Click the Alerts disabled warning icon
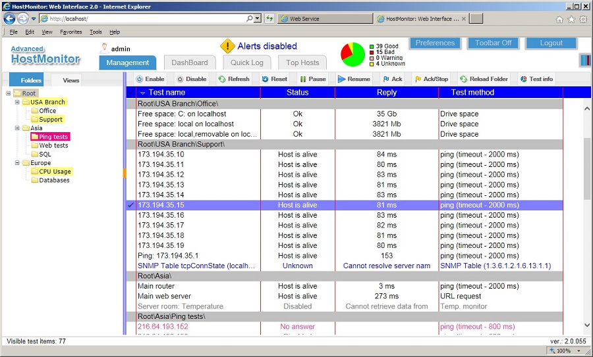The height and width of the screenshot is (357, 593). [228, 46]
